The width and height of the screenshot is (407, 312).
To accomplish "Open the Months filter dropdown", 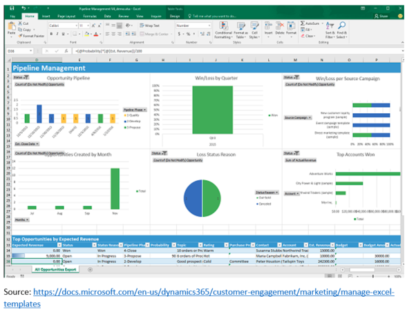I will tap(22, 220).
